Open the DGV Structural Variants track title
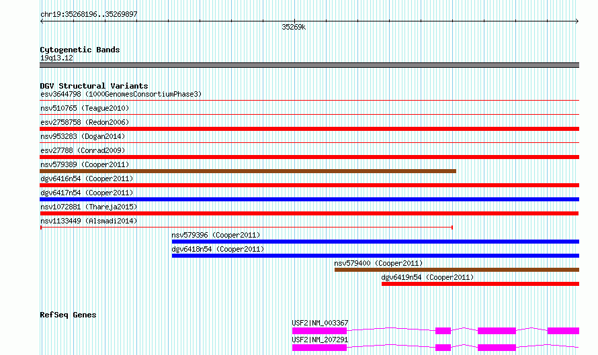Image resolution: width=598 pixels, height=355 pixels. (x=94, y=86)
